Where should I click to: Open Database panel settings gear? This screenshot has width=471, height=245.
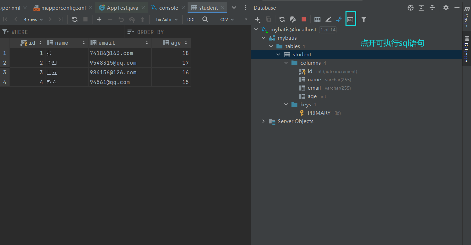446,8
